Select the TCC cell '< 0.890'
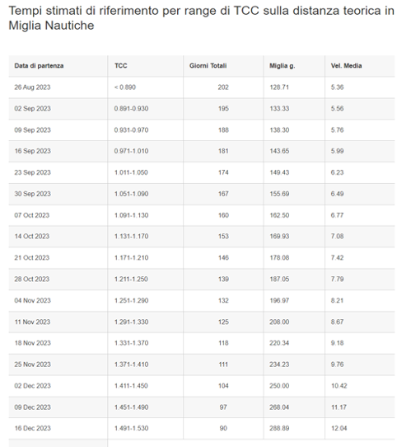 [125, 87]
